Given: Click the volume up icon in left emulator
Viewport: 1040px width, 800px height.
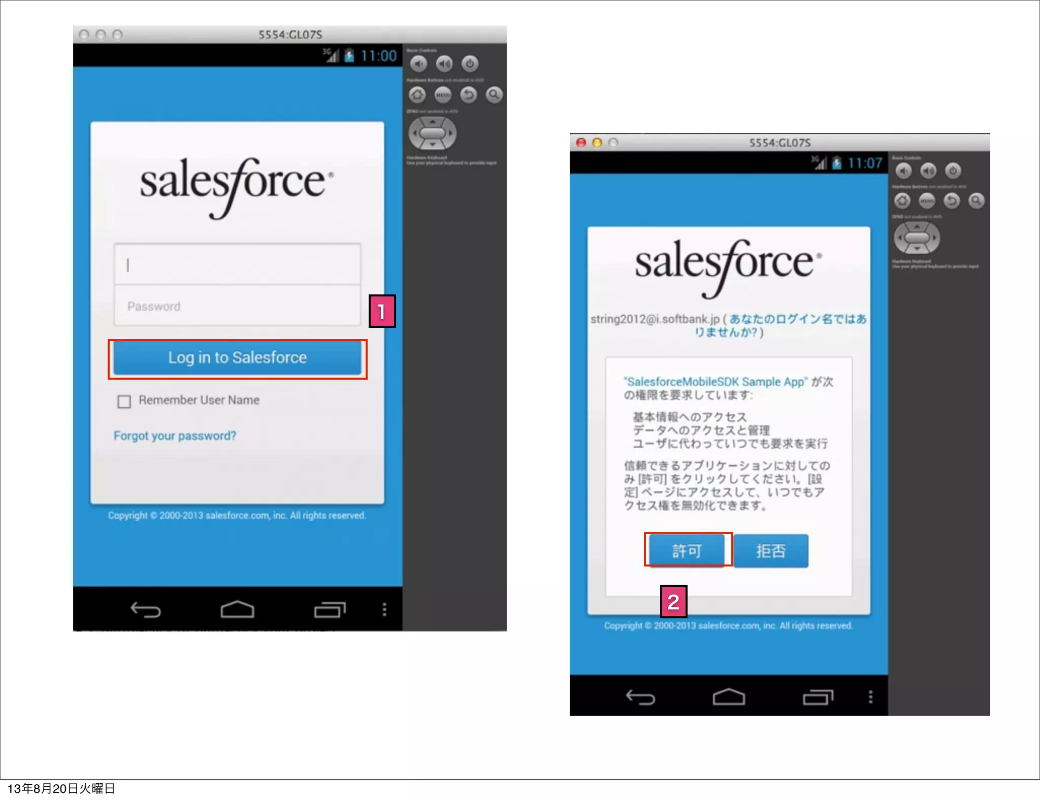Looking at the screenshot, I should pyautogui.click(x=444, y=64).
